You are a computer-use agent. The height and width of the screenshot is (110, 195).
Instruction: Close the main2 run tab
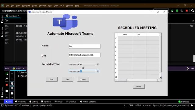[x=23, y=68]
